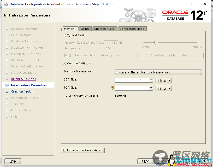
Task: Click the Summary step
Action: click(x=17, y=104)
